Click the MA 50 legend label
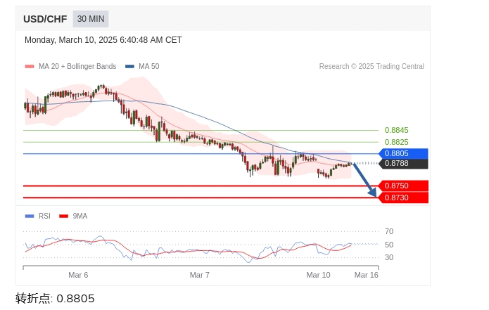 pos(149,66)
